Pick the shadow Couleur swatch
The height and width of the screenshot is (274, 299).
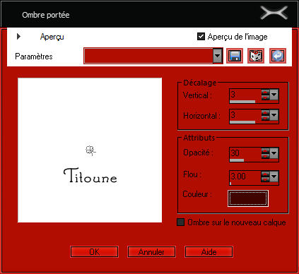point(248,198)
